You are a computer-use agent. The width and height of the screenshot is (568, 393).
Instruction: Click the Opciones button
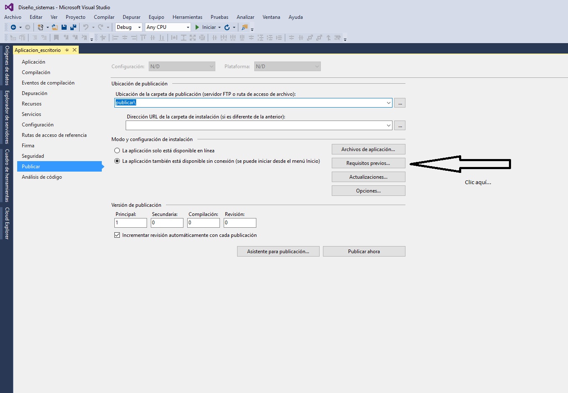coord(369,191)
